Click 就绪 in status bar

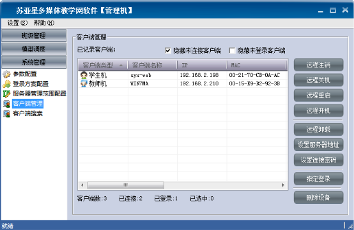[8, 226]
